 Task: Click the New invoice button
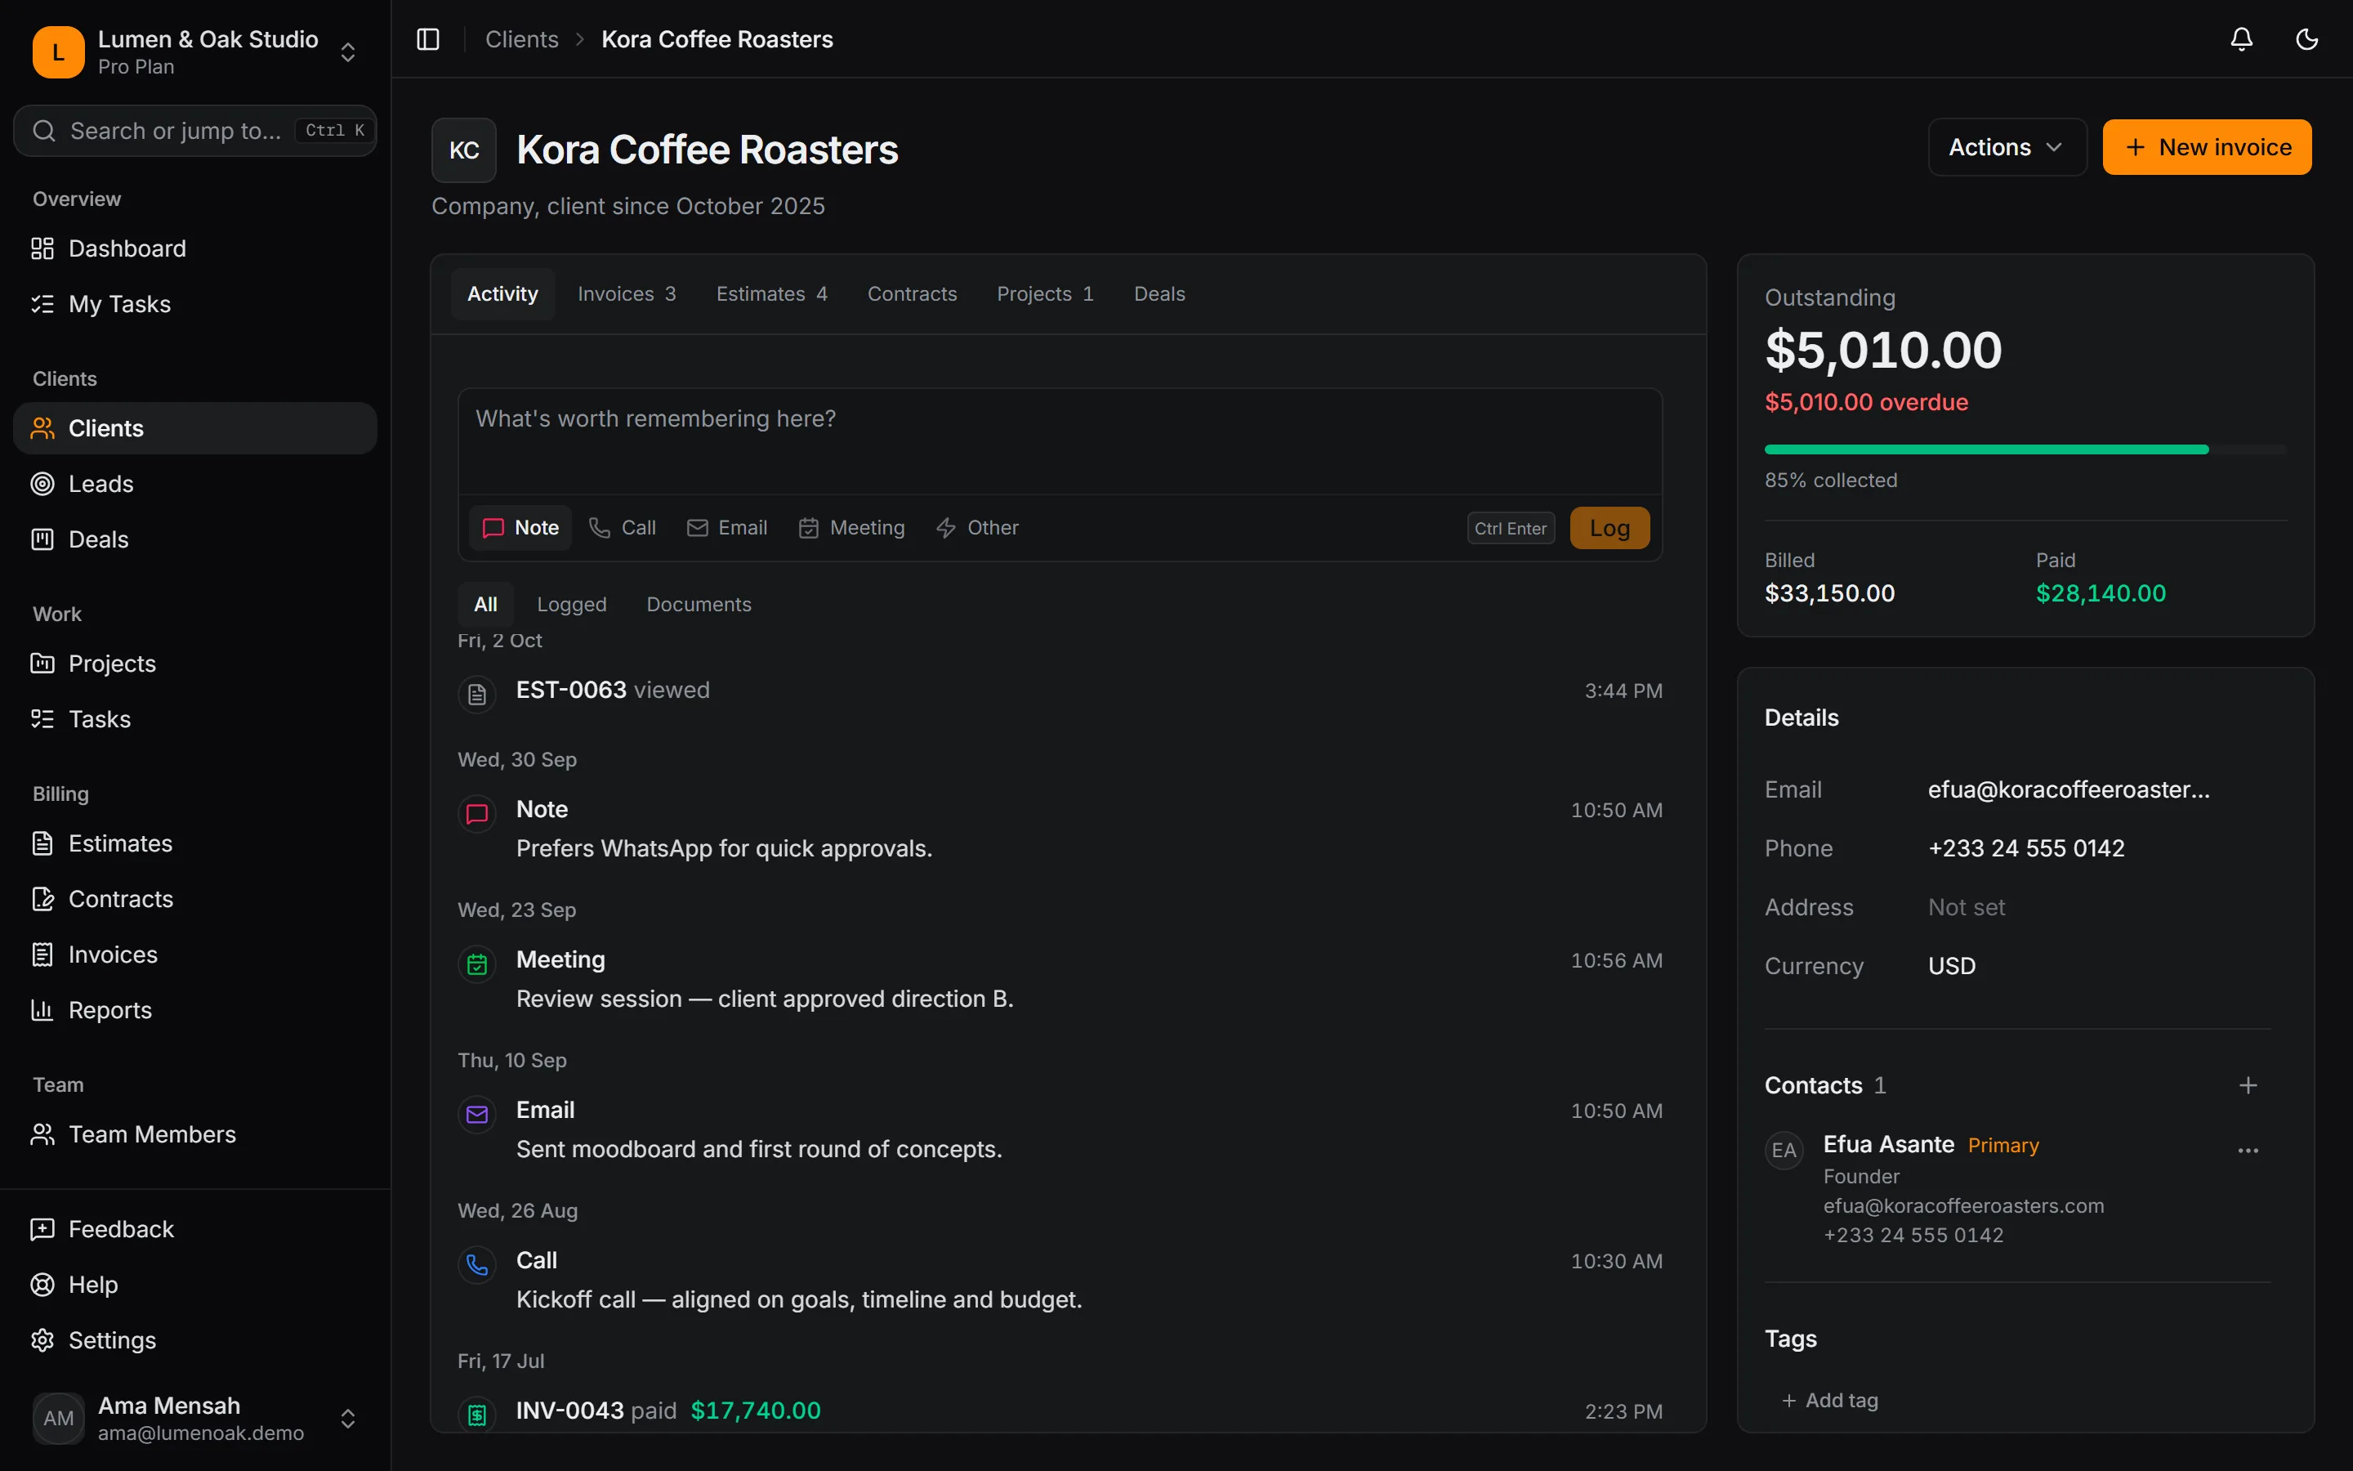coord(2206,147)
